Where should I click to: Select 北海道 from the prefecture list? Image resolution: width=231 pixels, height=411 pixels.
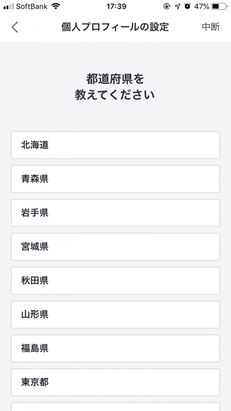point(115,145)
